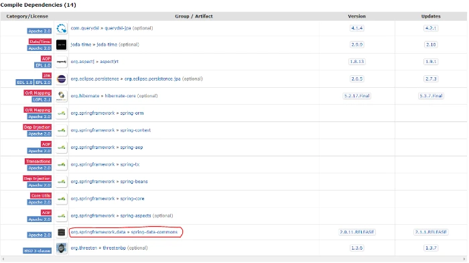Click the spring-core logo icon
469x263 pixels.
pyautogui.click(x=62, y=199)
